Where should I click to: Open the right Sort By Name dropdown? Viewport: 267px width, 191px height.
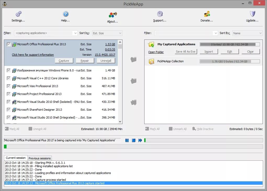tap(247, 33)
